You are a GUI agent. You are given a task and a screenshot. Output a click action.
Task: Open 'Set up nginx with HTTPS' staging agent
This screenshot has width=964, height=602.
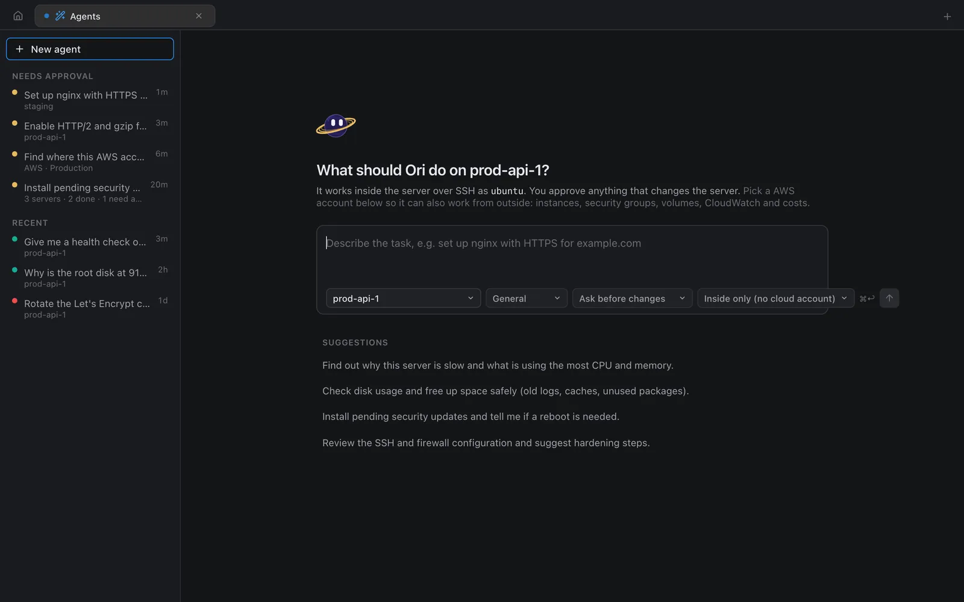(90, 100)
